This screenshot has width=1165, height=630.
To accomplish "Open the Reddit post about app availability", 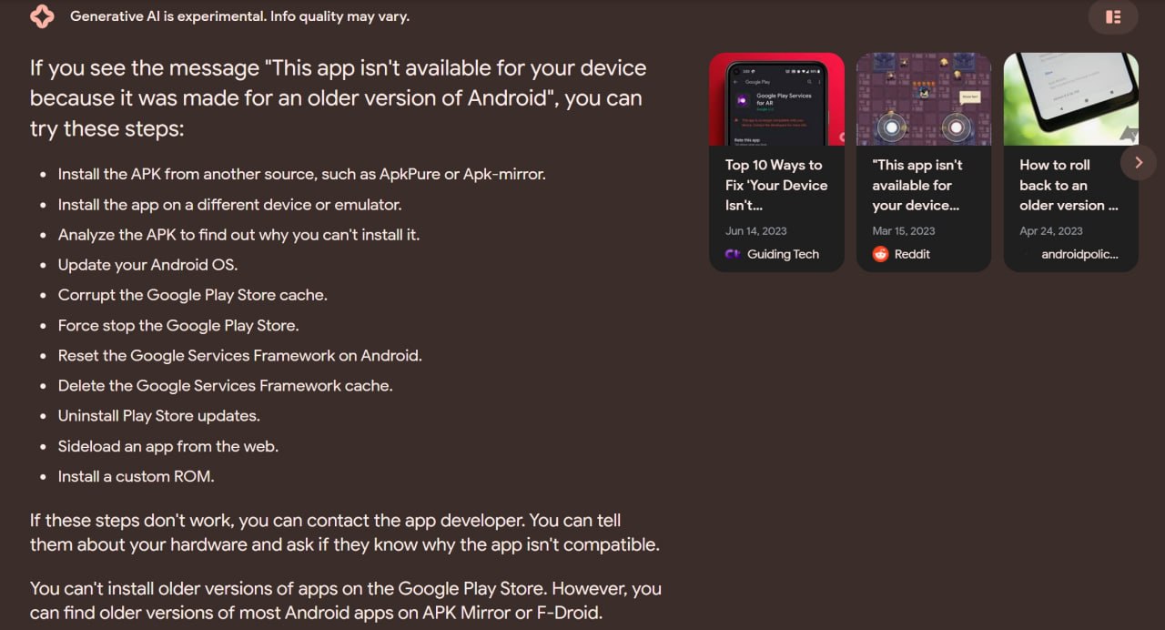I will pyautogui.click(x=922, y=185).
